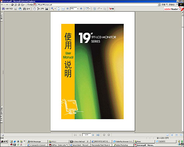Open the zoom percentage dropdown arrow
The image size is (184, 147).
78,9
